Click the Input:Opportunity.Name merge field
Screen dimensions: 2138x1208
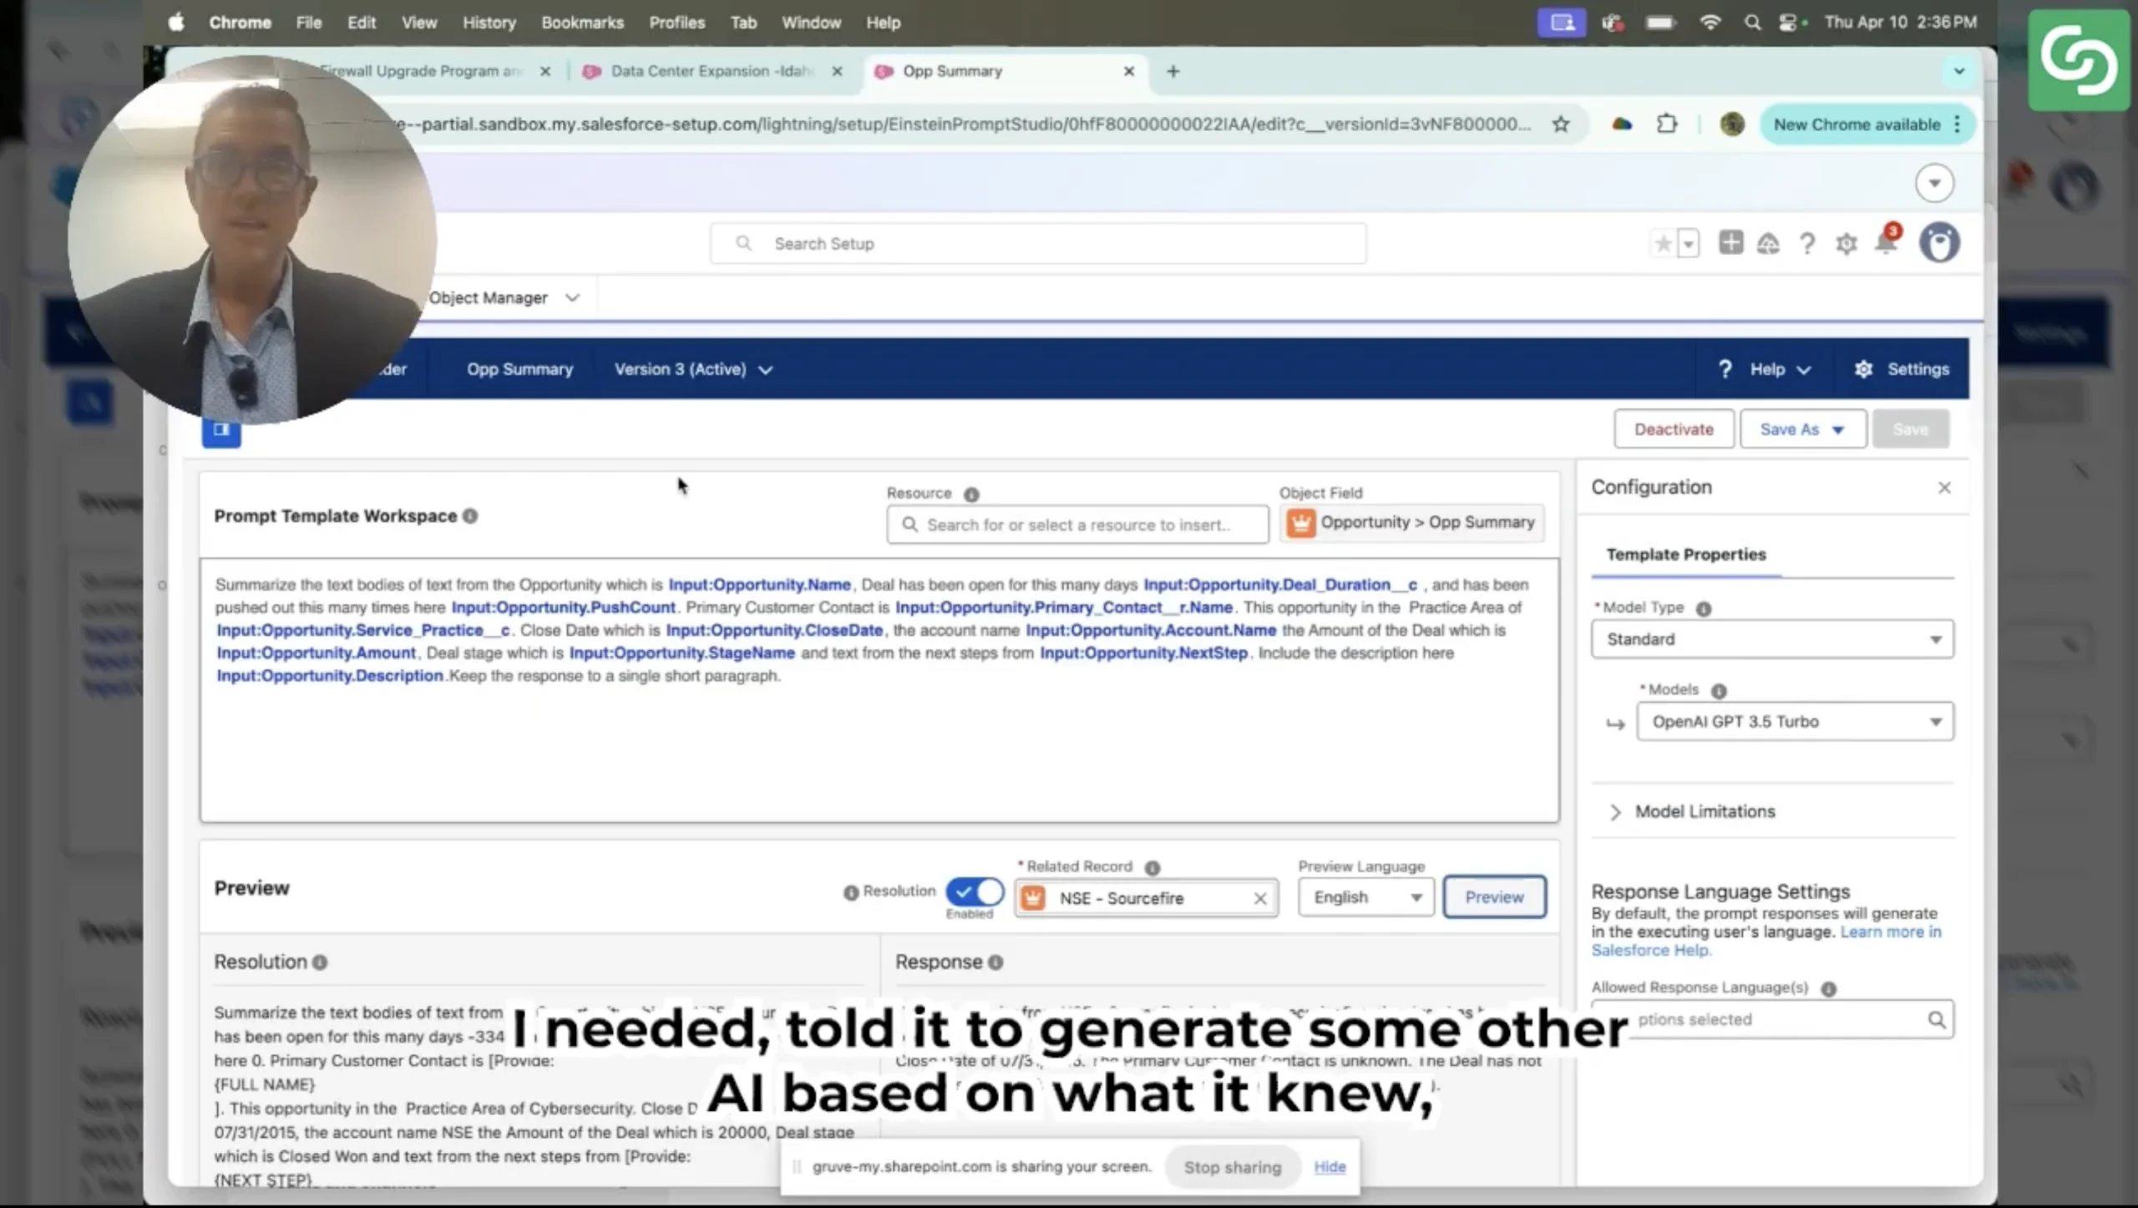coord(759,586)
